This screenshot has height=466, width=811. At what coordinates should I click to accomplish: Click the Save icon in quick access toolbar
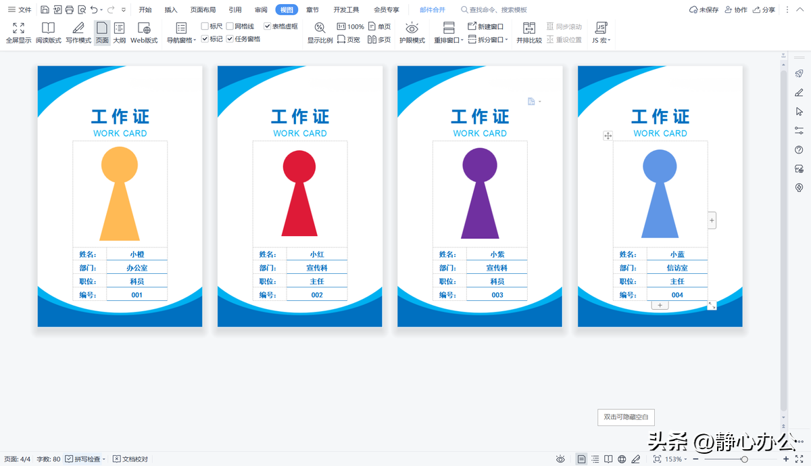click(x=45, y=10)
